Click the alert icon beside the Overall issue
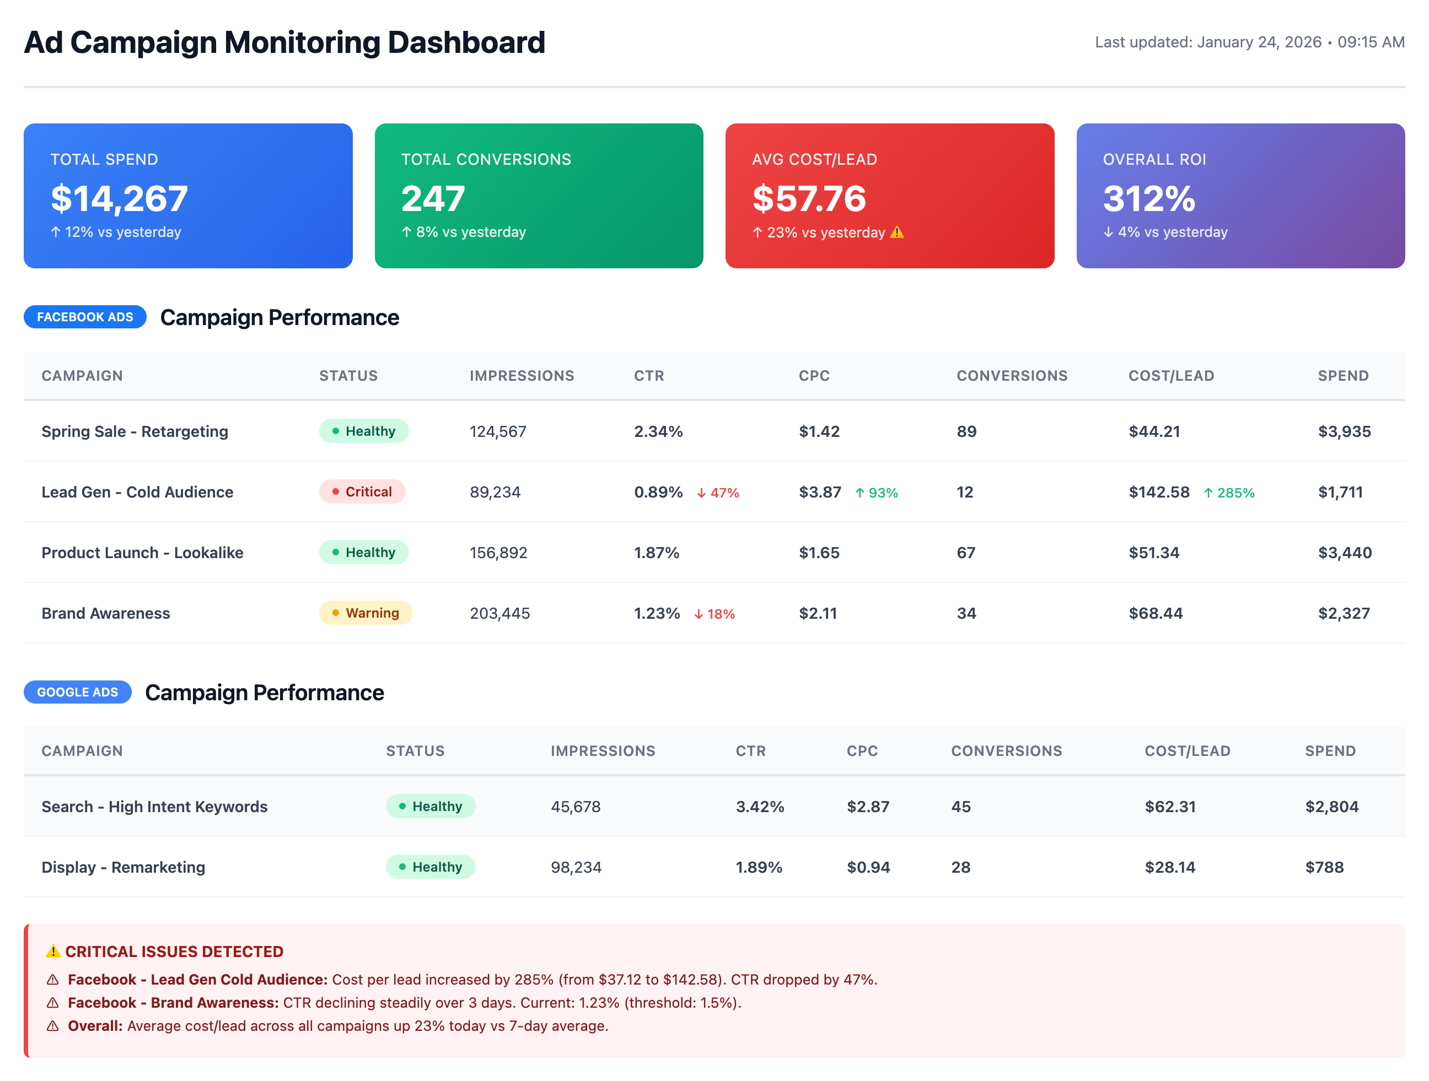The width and height of the screenshot is (1429, 1081). pos(52,1026)
